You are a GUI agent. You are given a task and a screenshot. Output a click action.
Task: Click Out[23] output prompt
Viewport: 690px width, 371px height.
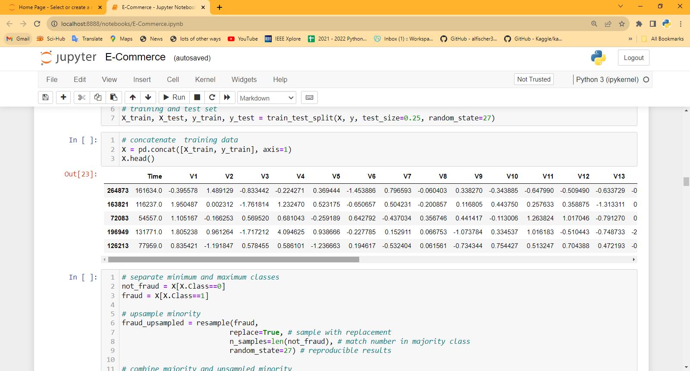tap(81, 174)
